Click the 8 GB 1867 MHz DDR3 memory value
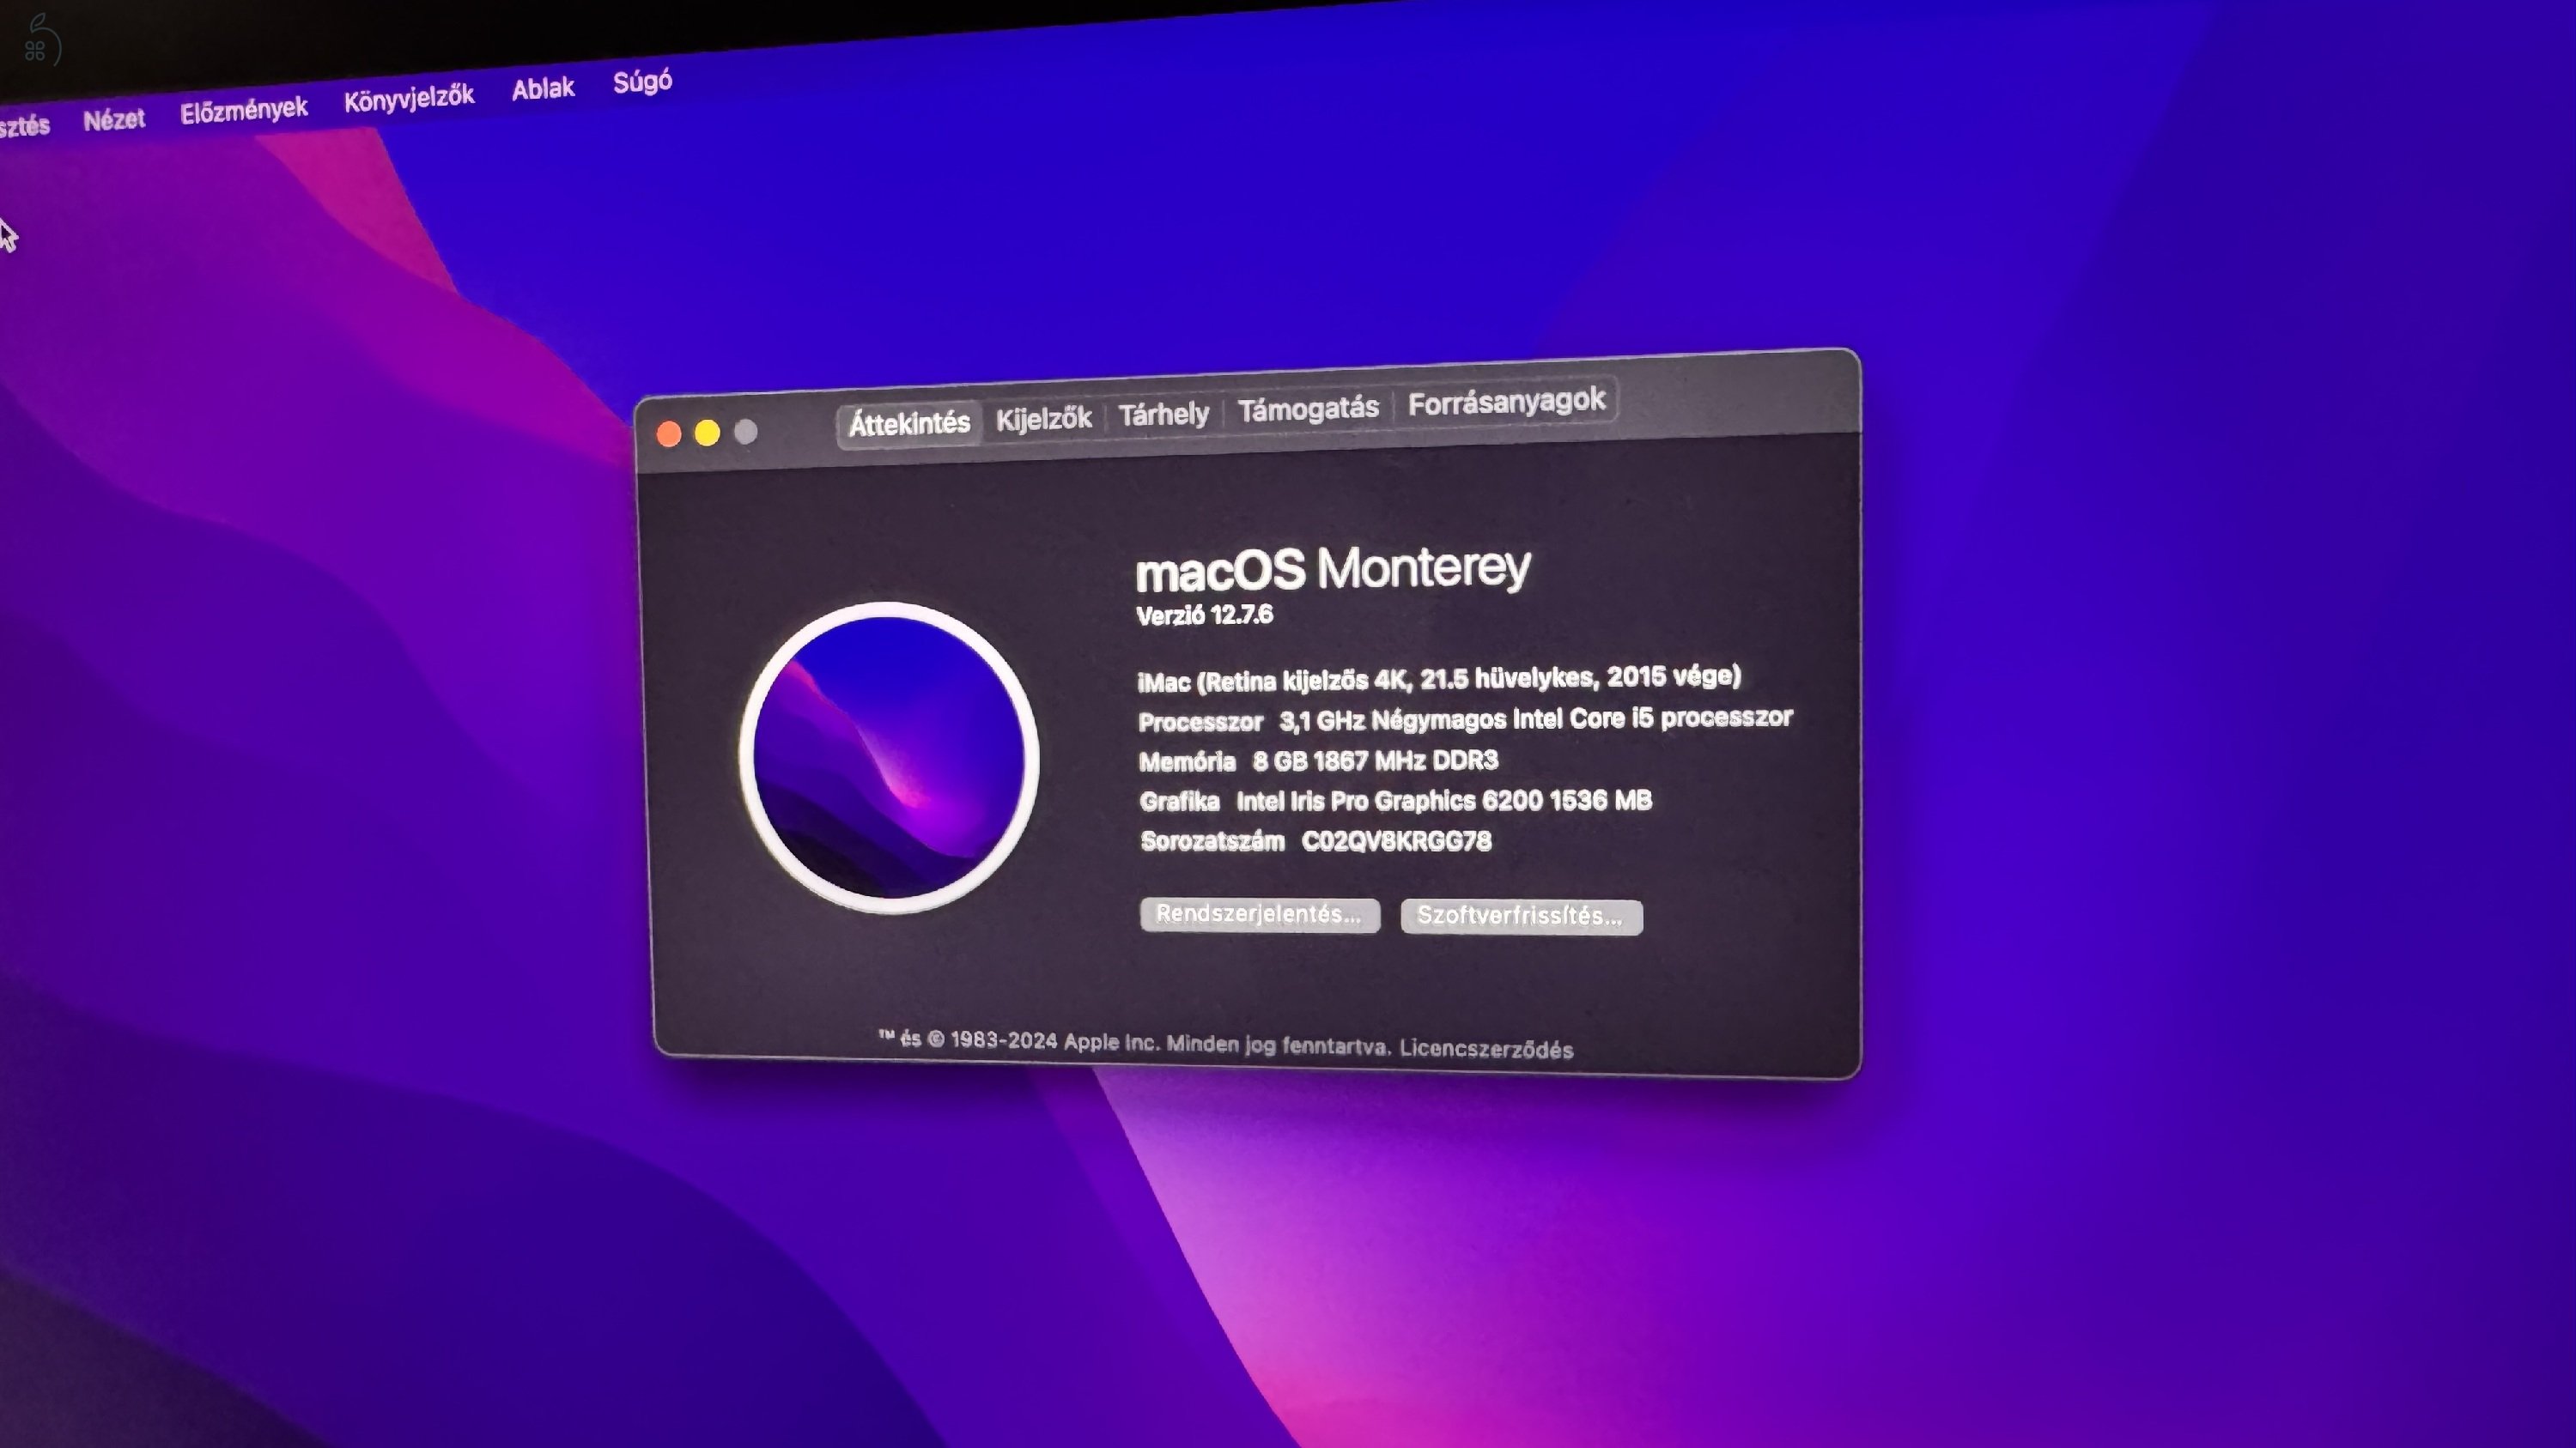 point(1375,760)
